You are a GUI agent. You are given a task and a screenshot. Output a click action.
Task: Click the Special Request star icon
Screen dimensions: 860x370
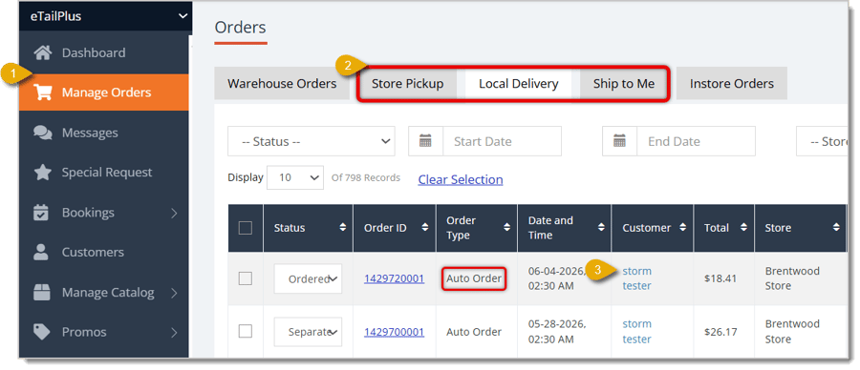point(43,173)
